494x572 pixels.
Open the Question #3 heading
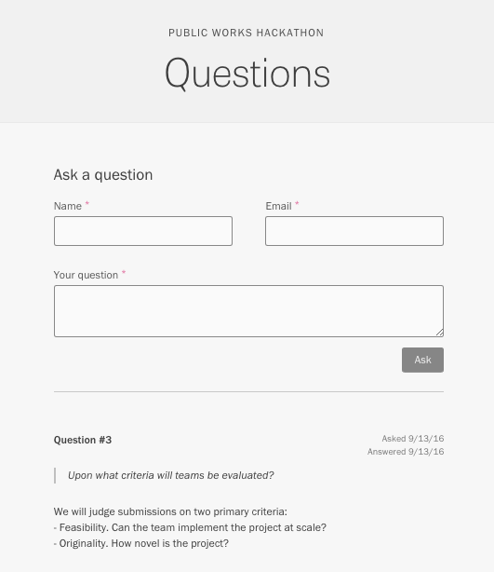83,440
